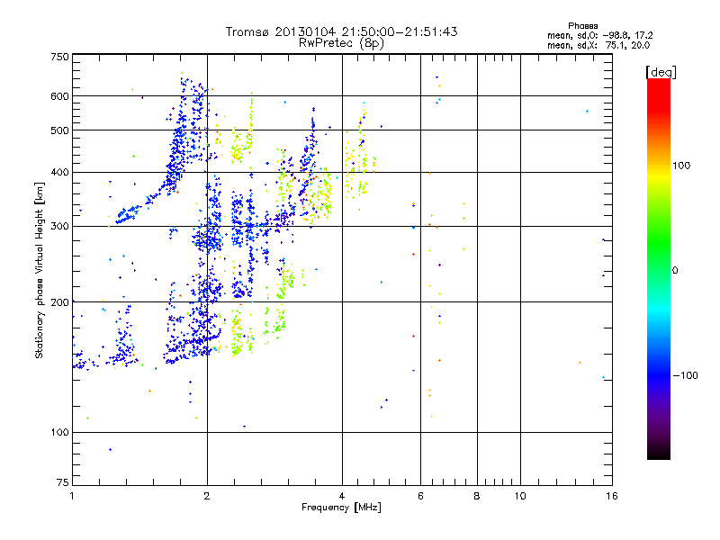This screenshot has height=540, width=720.
Task: Click the x-axis tick label '10'
Action: pos(520,497)
